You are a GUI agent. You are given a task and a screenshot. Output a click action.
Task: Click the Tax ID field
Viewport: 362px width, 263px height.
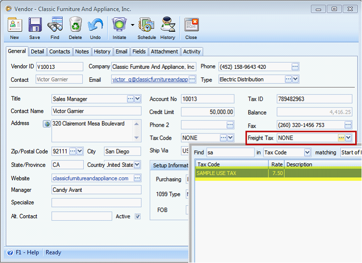pyautogui.click(x=314, y=99)
